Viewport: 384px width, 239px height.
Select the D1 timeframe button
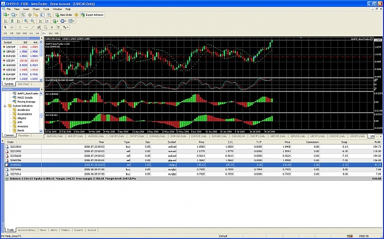44,33
